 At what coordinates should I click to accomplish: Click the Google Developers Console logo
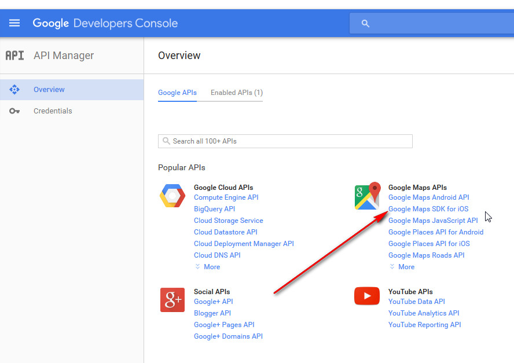coord(105,23)
